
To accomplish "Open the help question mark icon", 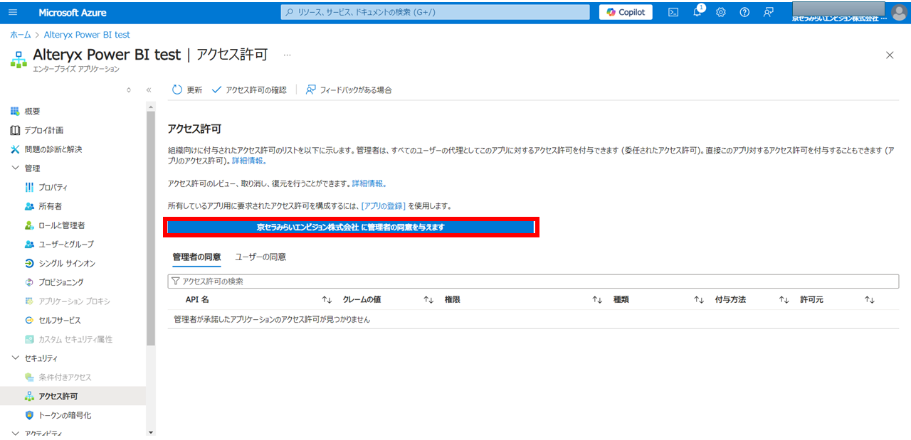I will (x=744, y=12).
